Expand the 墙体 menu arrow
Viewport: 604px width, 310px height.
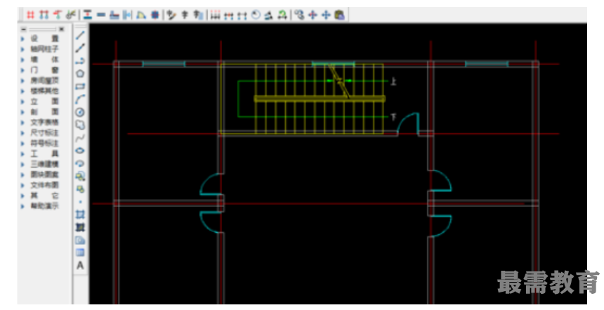pyautogui.click(x=22, y=60)
